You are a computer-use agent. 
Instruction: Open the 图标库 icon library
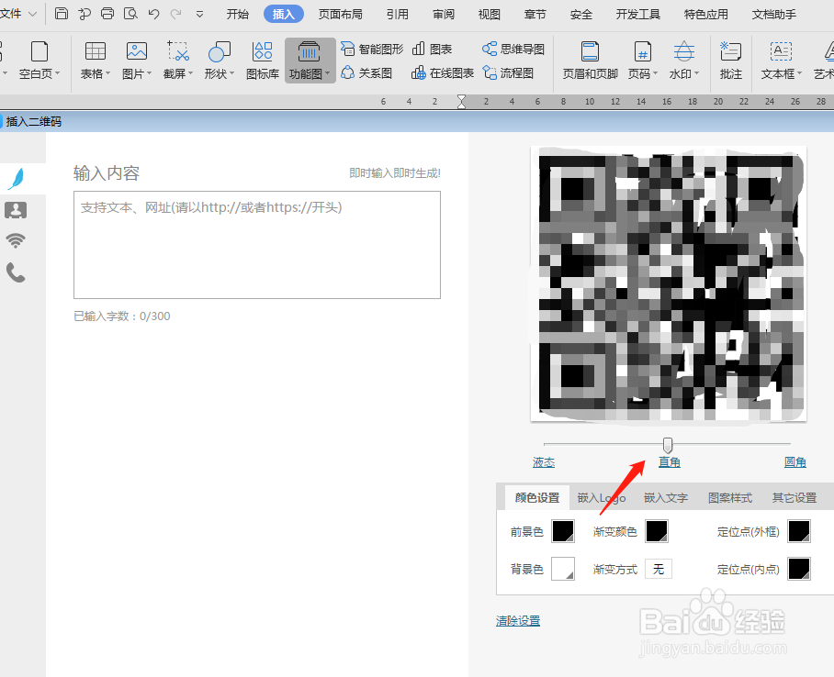click(x=263, y=60)
